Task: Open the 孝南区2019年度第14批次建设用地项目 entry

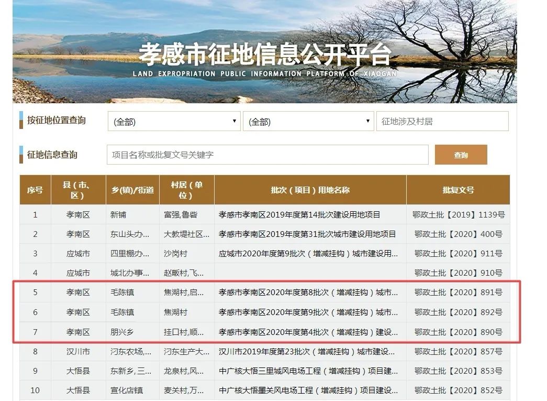Action: click(299, 215)
